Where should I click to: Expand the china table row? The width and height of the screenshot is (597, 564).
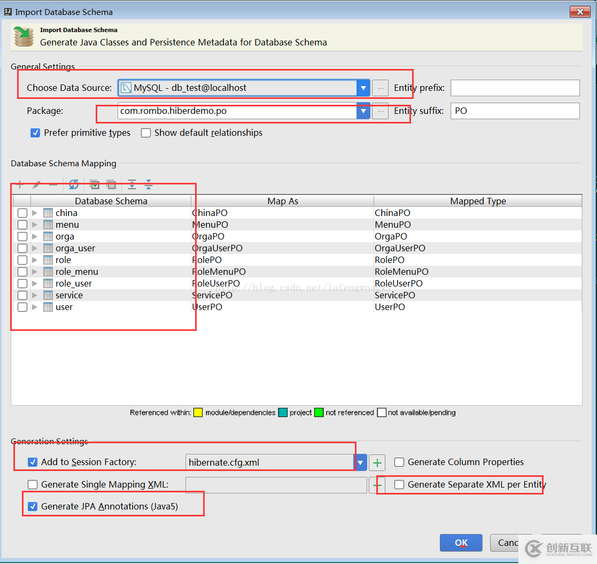[x=35, y=213]
